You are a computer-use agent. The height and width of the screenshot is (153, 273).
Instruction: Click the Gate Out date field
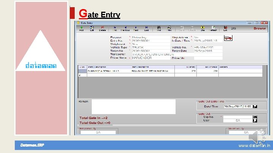tap(233, 107)
